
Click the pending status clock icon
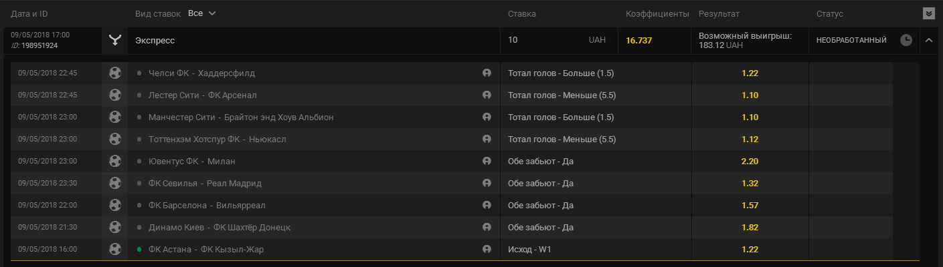click(x=906, y=40)
